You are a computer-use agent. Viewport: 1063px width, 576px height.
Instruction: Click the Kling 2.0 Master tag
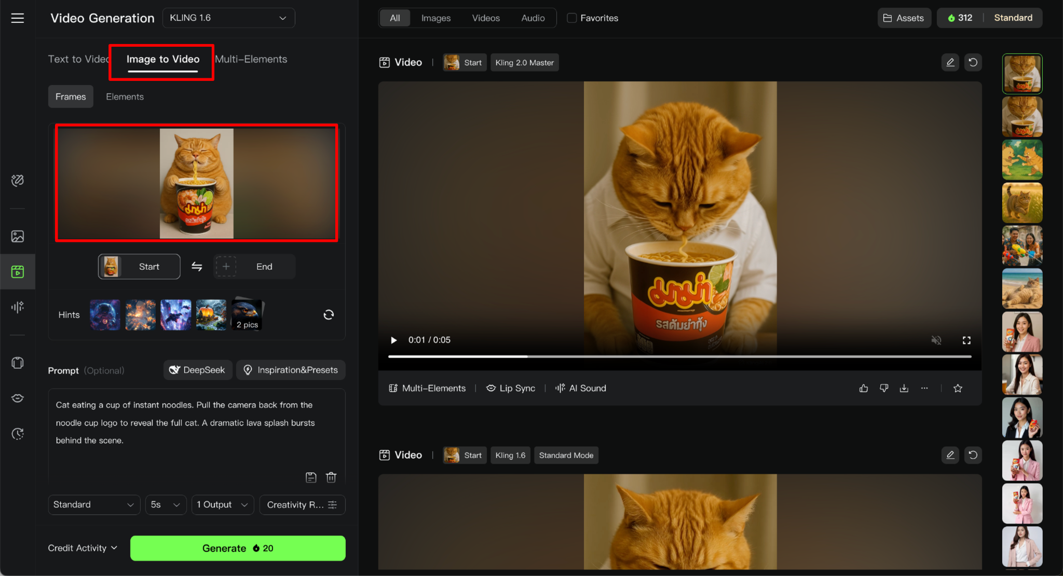pos(524,62)
